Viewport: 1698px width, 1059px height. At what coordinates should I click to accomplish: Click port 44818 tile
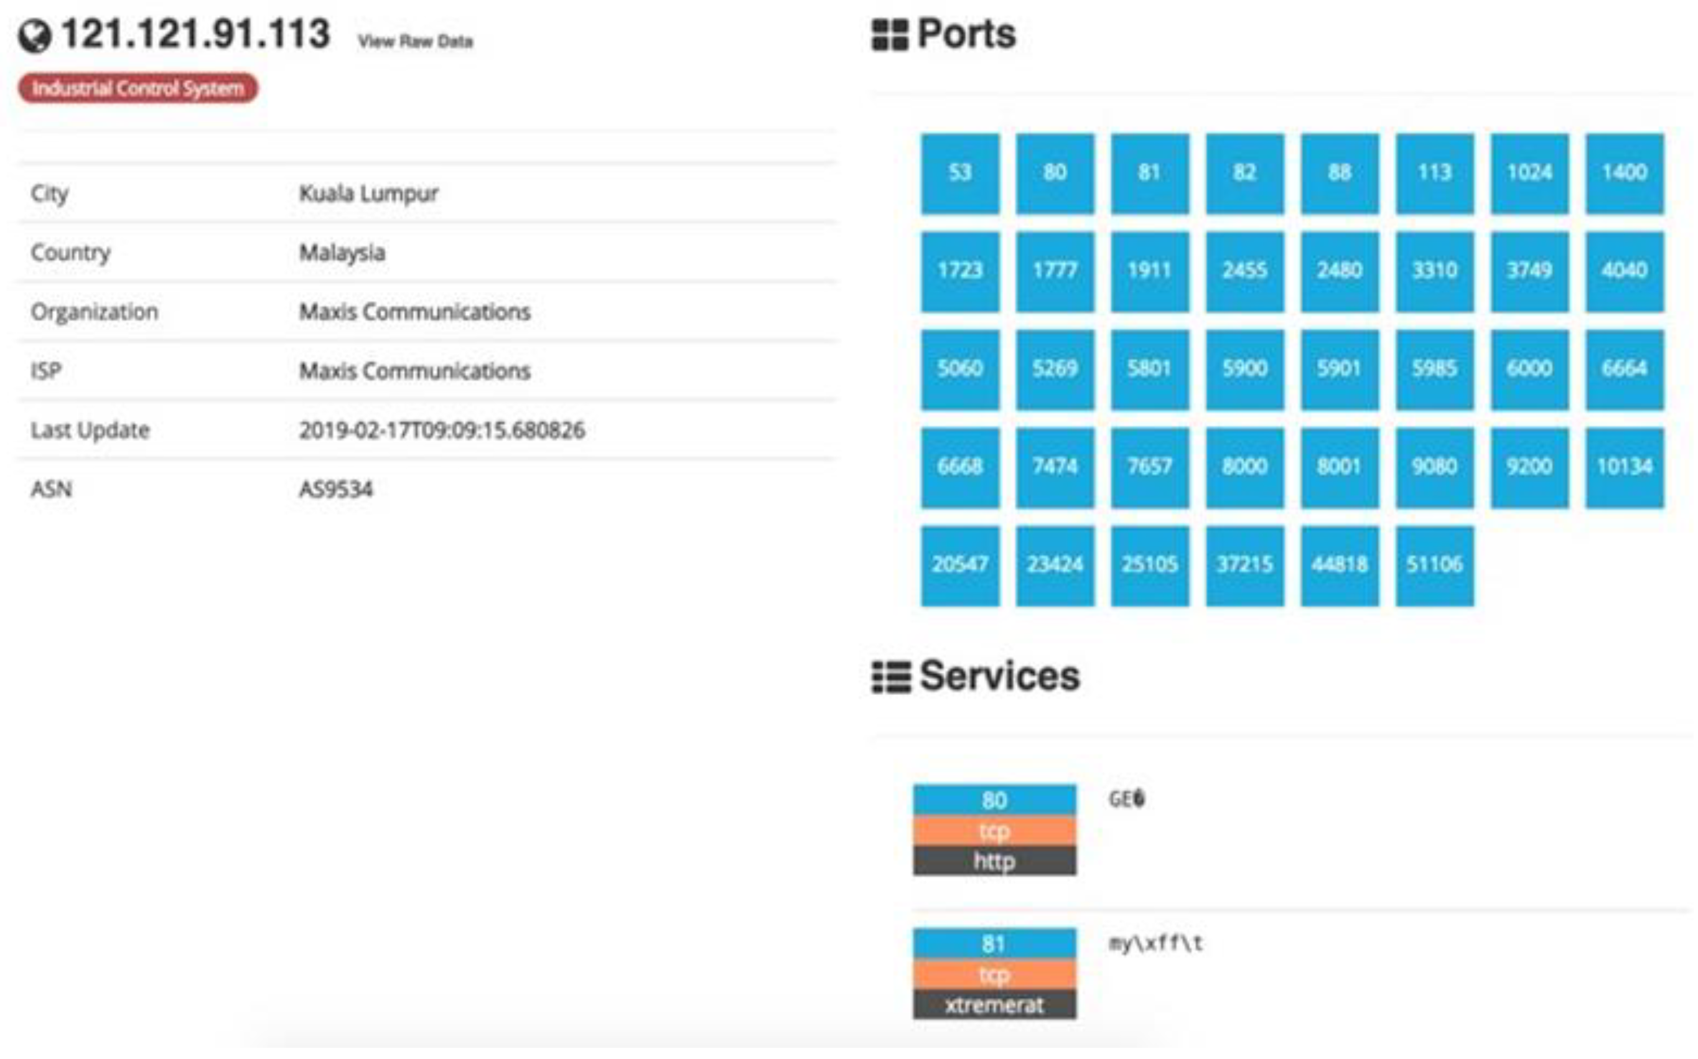click(x=1339, y=565)
